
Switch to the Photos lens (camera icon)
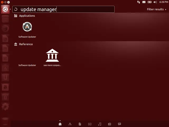(110, 124)
